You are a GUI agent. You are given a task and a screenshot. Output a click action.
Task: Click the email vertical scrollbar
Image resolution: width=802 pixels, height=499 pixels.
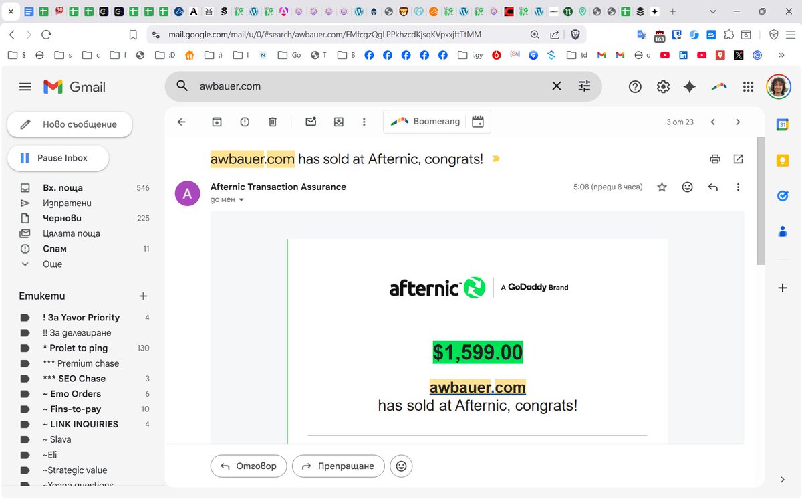pos(761,201)
